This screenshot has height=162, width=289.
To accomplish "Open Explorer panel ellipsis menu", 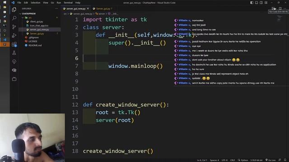I will (56, 9).
